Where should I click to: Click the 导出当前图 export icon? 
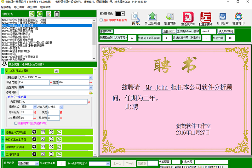[x=152, y=17]
